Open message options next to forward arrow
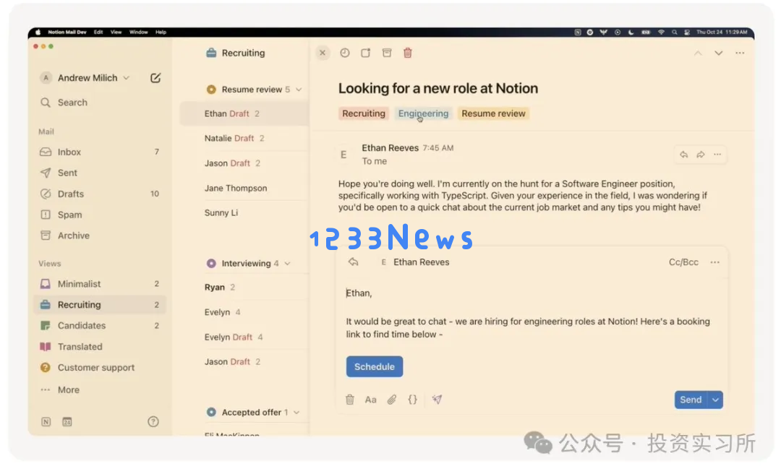 pyautogui.click(x=717, y=155)
